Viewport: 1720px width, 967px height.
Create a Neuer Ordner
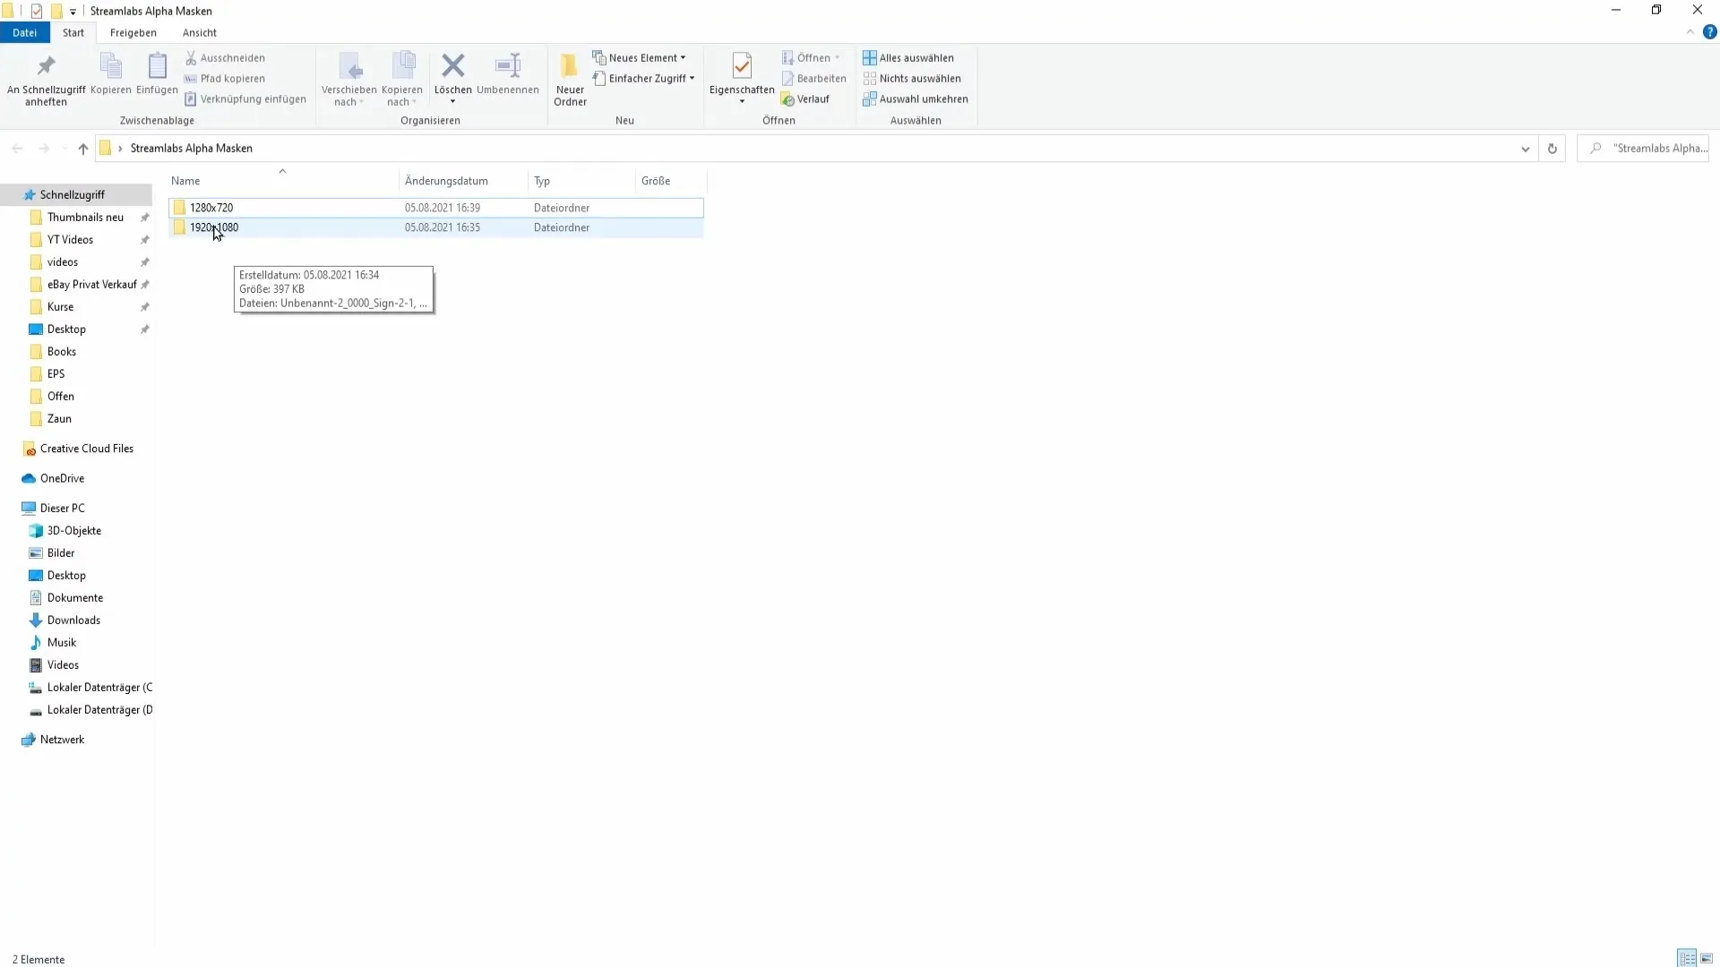pyautogui.click(x=570, y=80)
